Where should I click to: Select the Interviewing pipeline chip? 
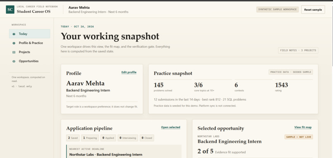click(x=128, y=138)
